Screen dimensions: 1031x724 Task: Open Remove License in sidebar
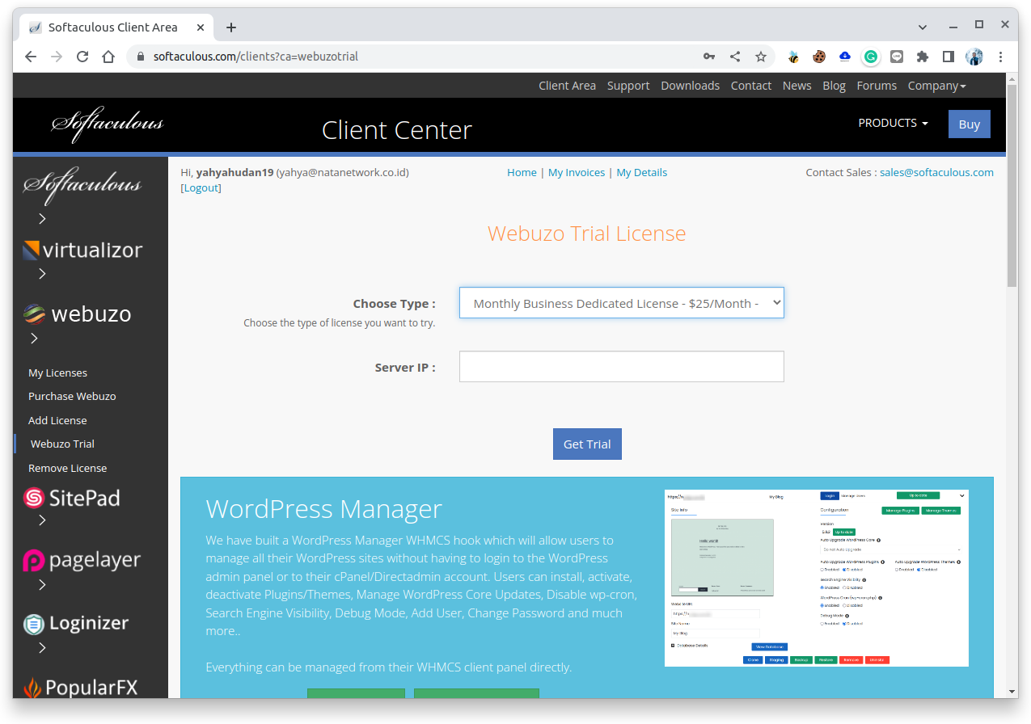(x=67, y=468)
